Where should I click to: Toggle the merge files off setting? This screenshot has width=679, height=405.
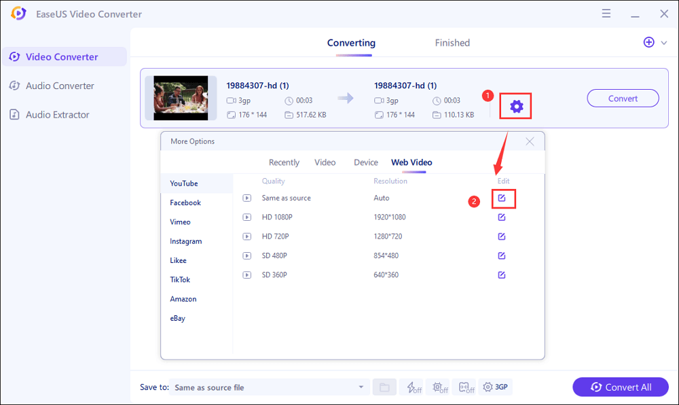click(466, 387)
